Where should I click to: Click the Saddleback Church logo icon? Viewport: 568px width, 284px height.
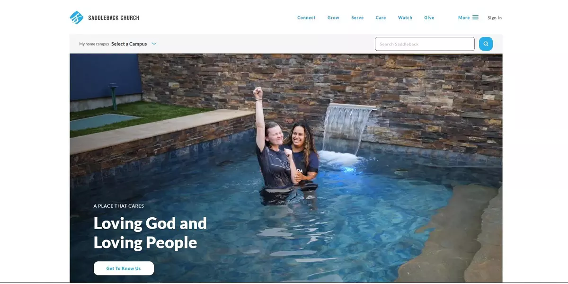76,18
